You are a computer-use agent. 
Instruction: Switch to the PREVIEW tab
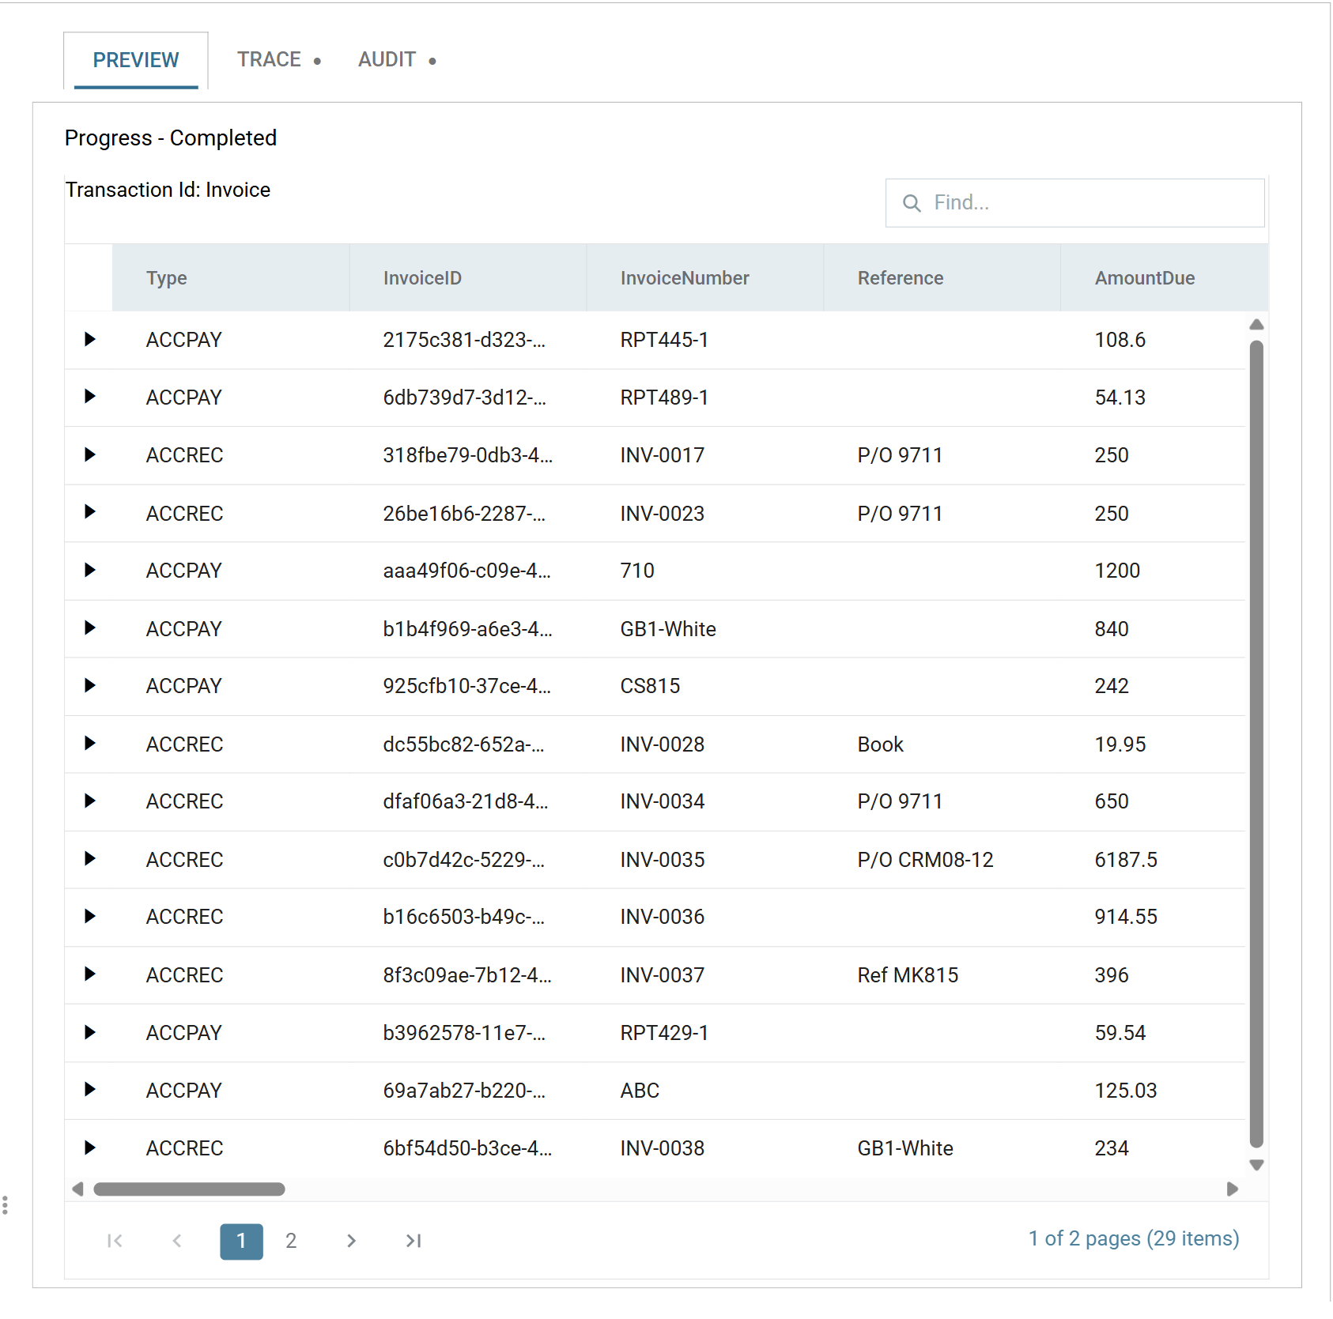click(x=136, y=60)
